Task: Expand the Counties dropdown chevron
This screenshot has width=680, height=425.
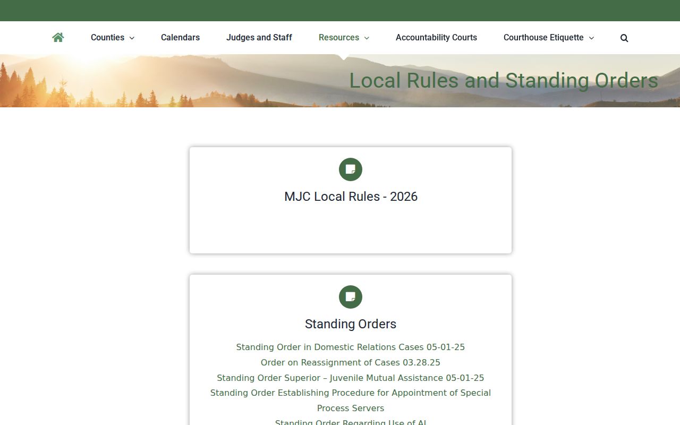Action: 132,38
